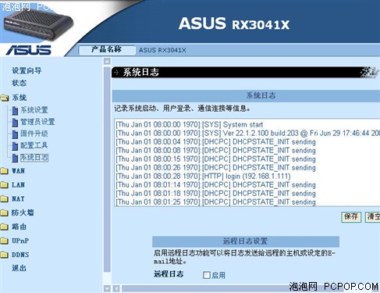Click the horizontal scroll-left arrow
This screenshot has height=293, width=380.
(x=116, y=288)
